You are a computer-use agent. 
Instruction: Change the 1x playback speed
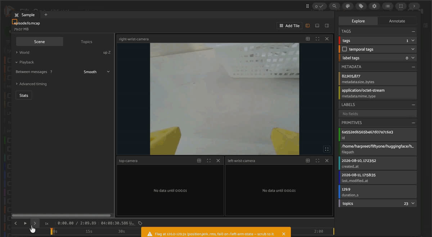pos(46,223)
